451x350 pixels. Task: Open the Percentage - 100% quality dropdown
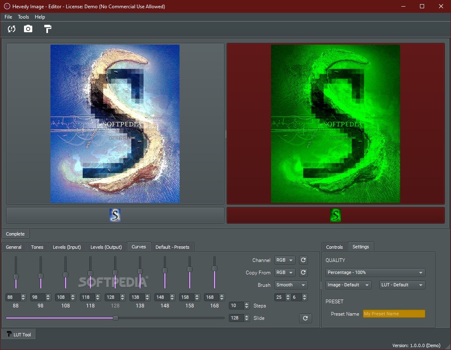point(375,272)
